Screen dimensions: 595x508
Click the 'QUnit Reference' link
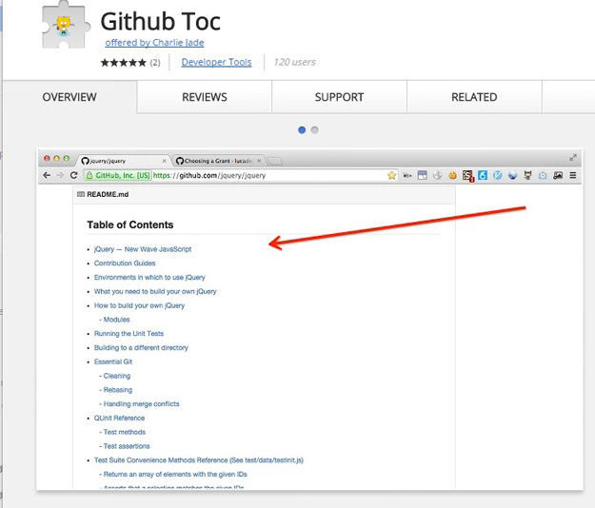(119, 418)
